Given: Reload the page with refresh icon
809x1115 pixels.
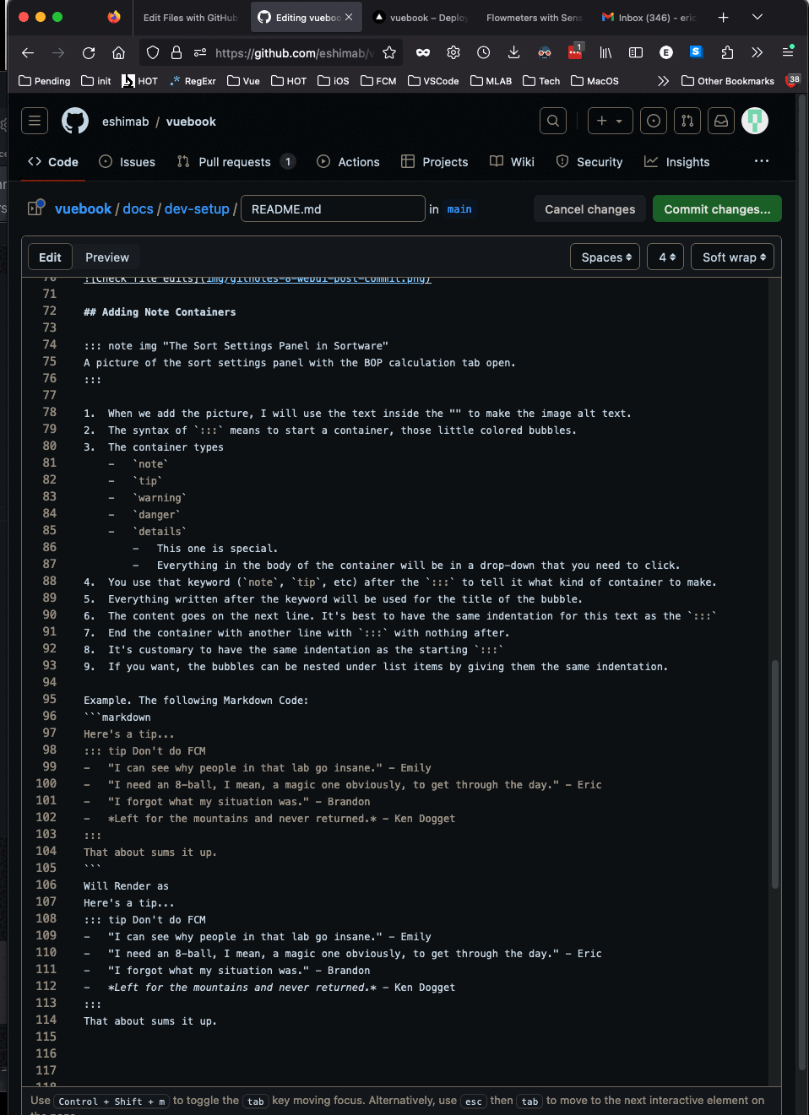Looking at the screenshot, I should pyautogui.click(x=89, y=52).
